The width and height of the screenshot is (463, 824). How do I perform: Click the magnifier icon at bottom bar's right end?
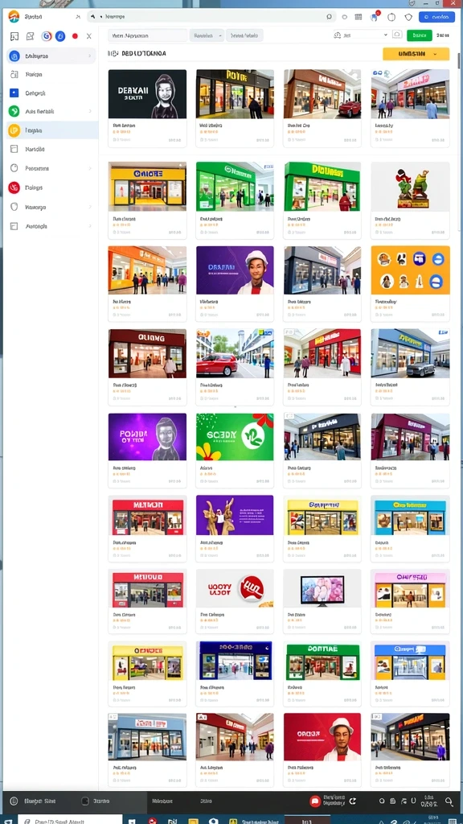coord(449,801)
